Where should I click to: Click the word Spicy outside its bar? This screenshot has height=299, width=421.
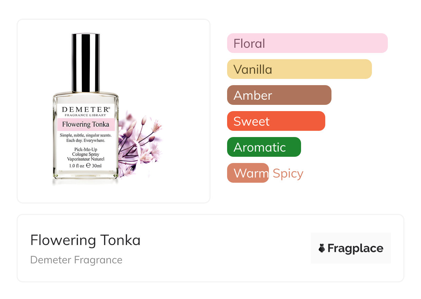288,173
